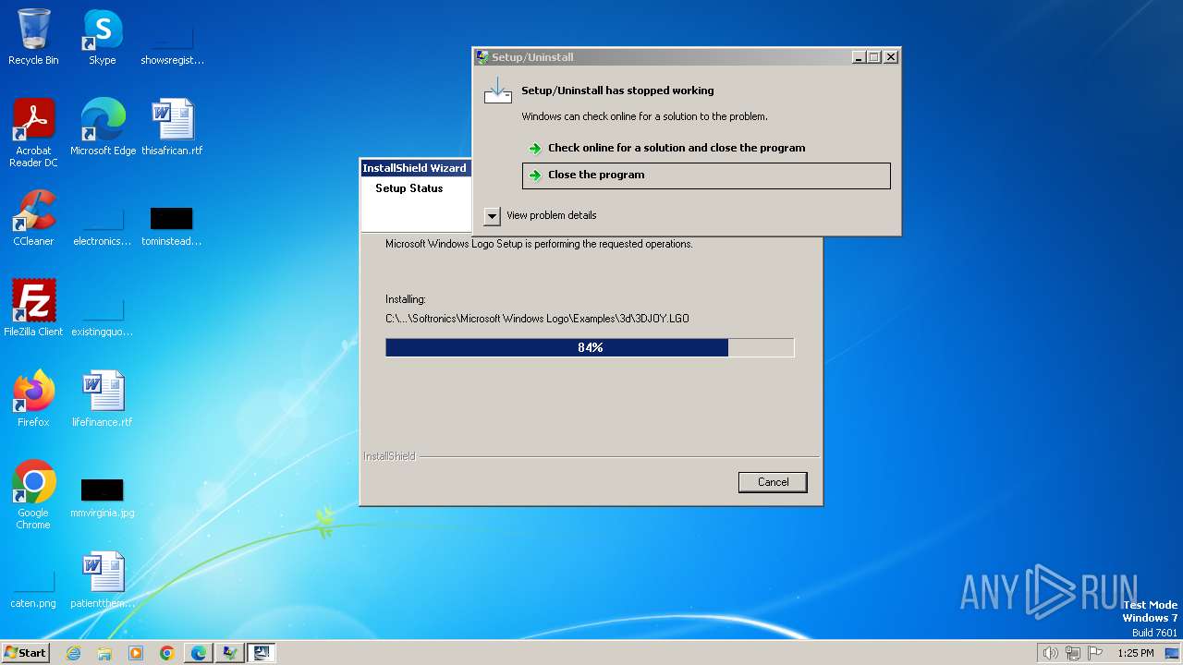
Task: Open the Recycle Bin desktop icon
Action: [x=33, y=37]
